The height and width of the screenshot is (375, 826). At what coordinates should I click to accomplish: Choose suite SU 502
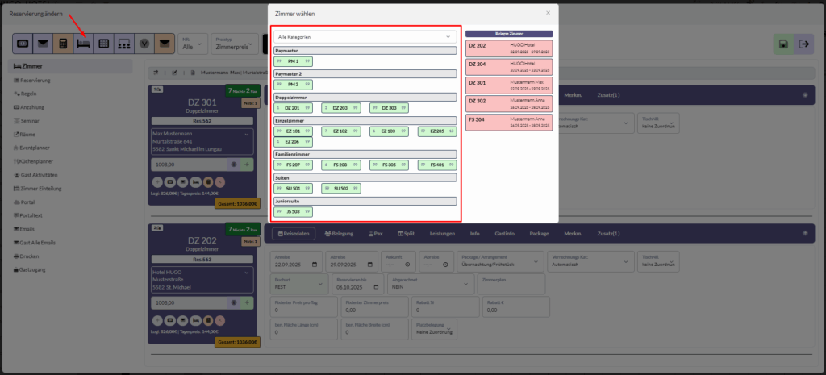click(x=341, y=189)
